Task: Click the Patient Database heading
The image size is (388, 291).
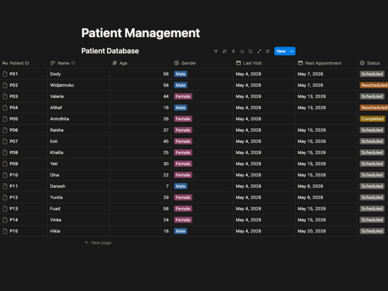Action: coord(110,51)
